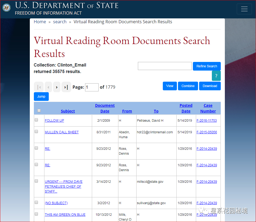This screenshot has width=256, height=222.
Task: Click the Home breadcrumb link
Action: tap(40, 22)
